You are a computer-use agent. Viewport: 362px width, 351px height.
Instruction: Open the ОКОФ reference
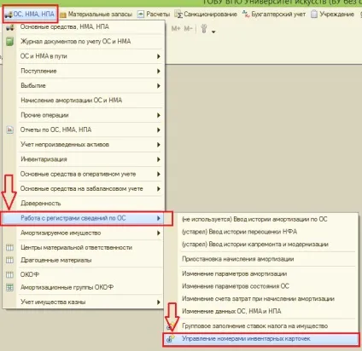point(30,275)
